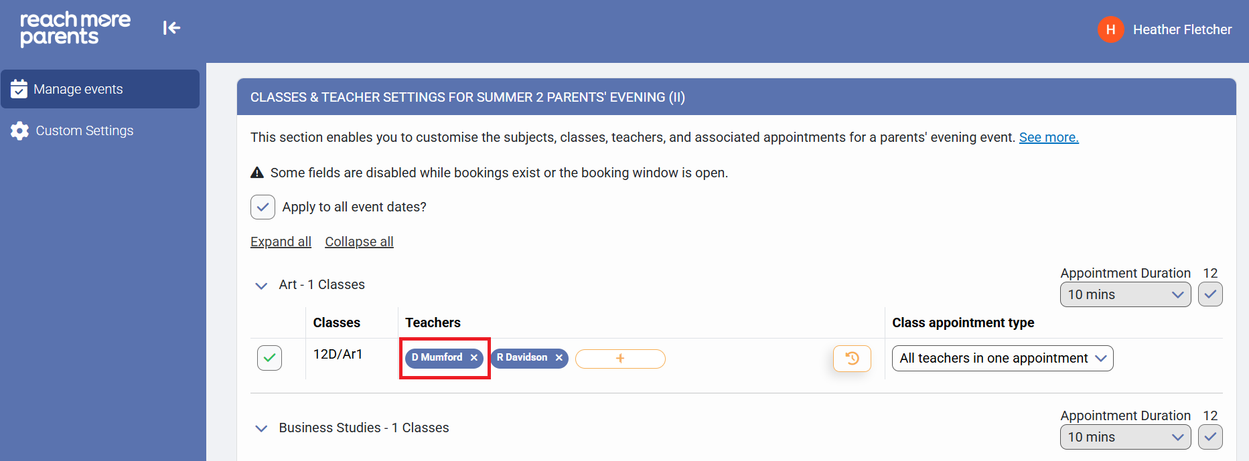
Task: Open Business Studies appointment duration dropdown
Action: pyautogui.click(x=1125, y=437)
